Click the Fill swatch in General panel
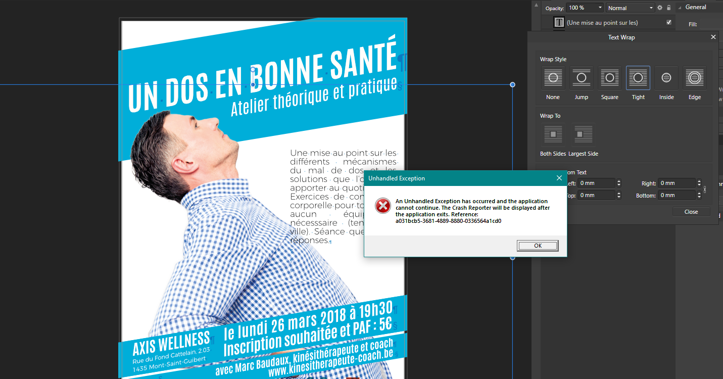Viewport: 723px width, 379px height. pyautogui.click(x=711, y=24)
